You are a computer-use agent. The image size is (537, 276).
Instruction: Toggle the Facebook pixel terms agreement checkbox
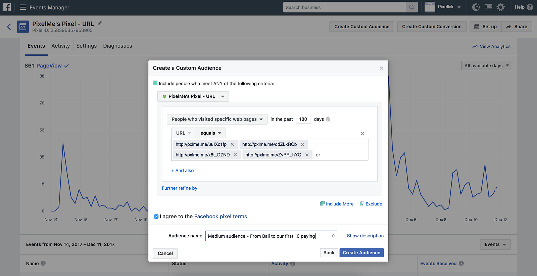coord(156,217)
